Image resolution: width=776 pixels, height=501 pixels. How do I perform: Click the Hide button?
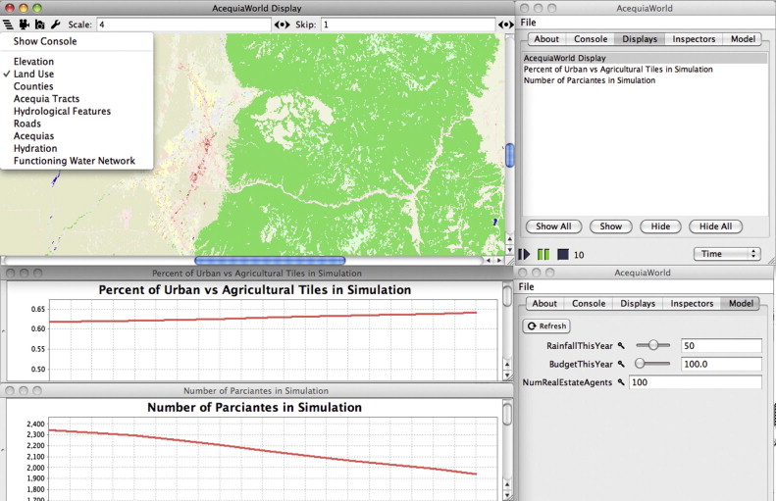tap(660, 226)
